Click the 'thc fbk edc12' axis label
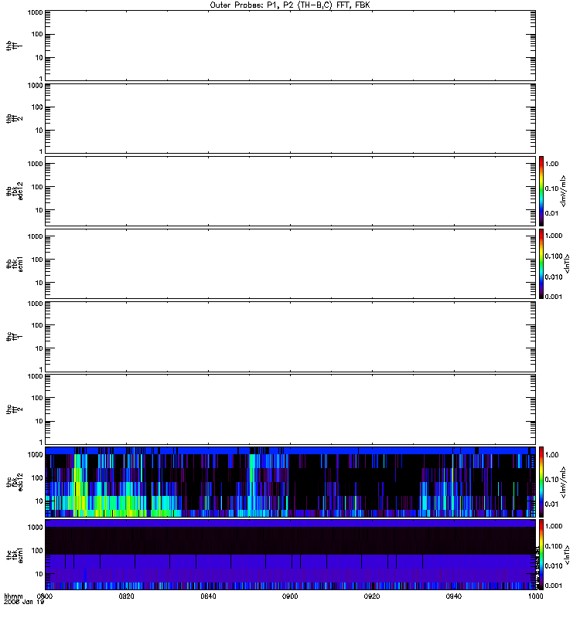580x618 pixels. click(x=14, y=482)
